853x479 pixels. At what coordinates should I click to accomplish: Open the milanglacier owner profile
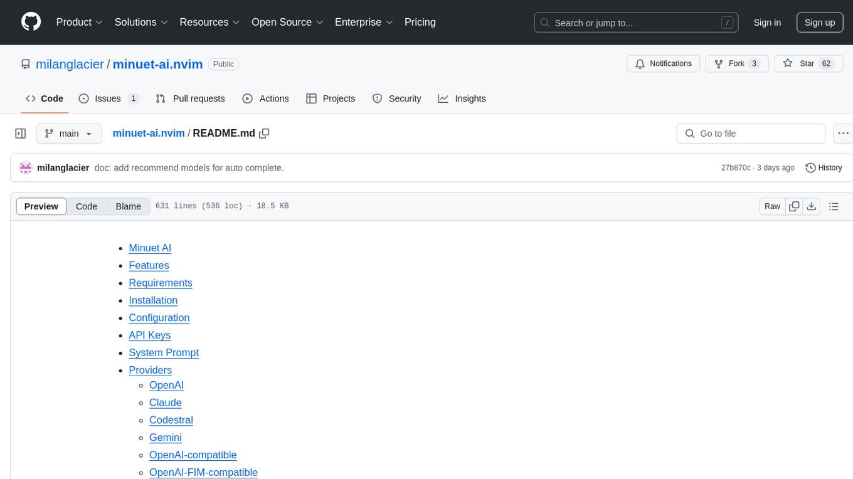click(70, 64)
